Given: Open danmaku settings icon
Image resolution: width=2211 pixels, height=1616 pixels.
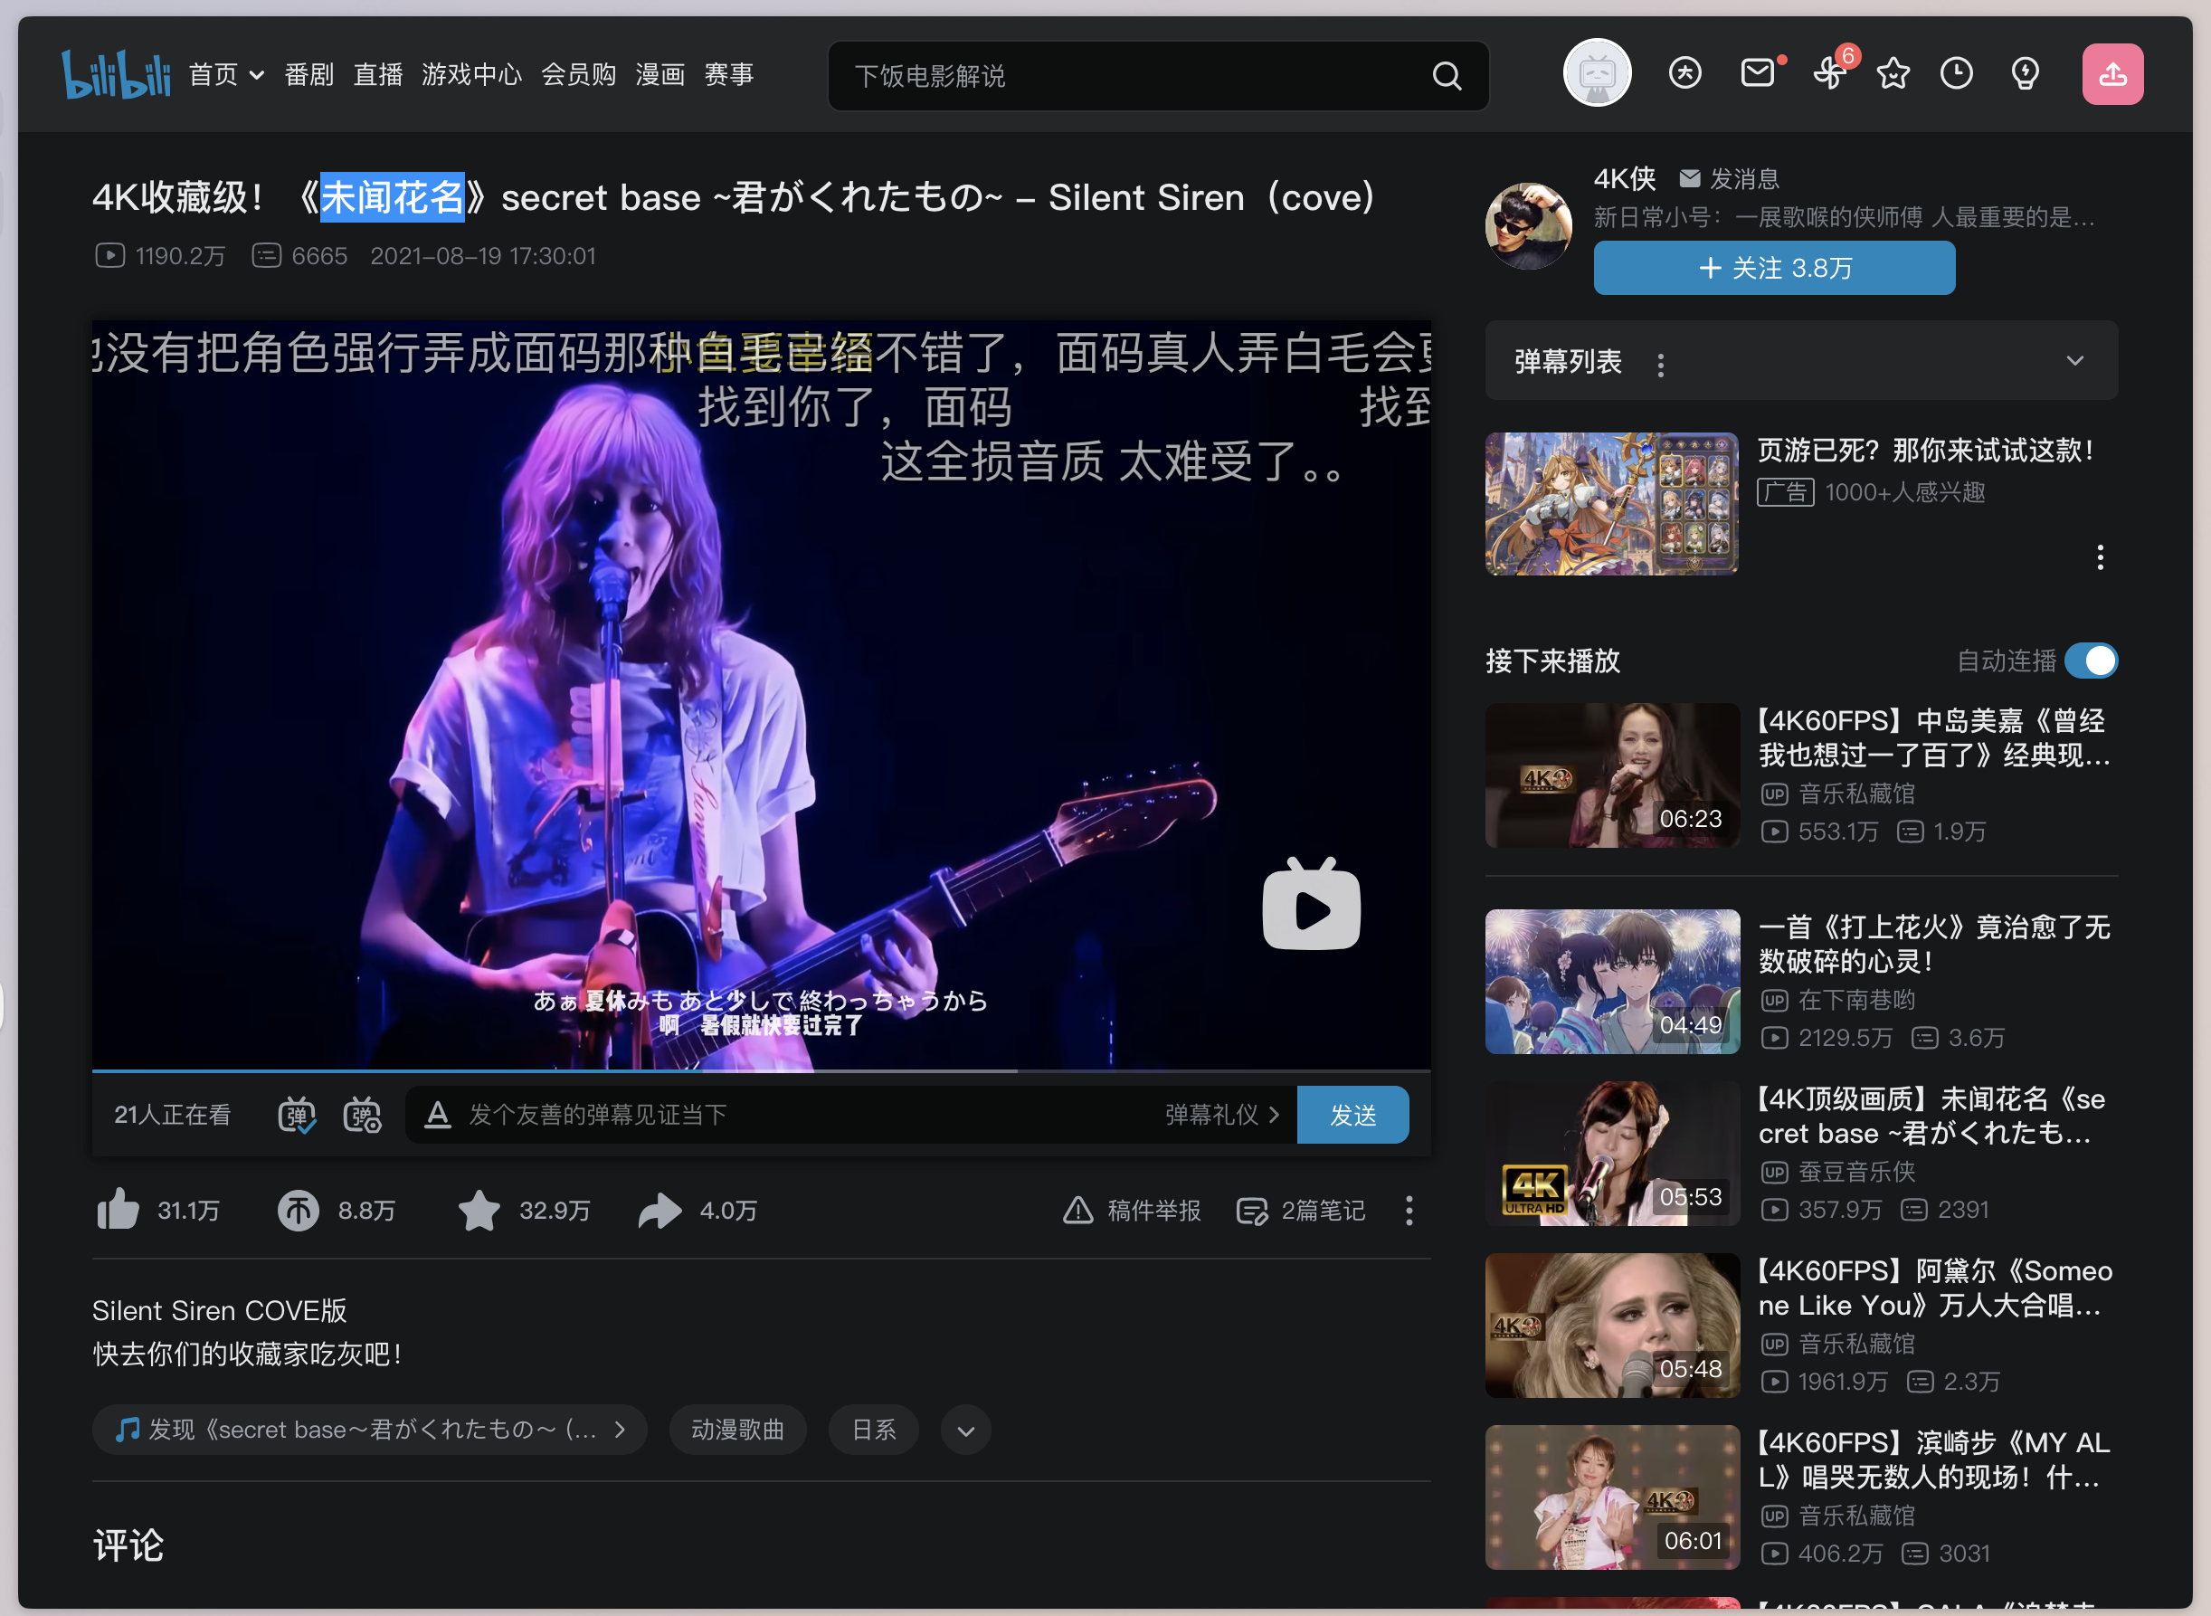Looking at the screenshot, I should 362,1114.
